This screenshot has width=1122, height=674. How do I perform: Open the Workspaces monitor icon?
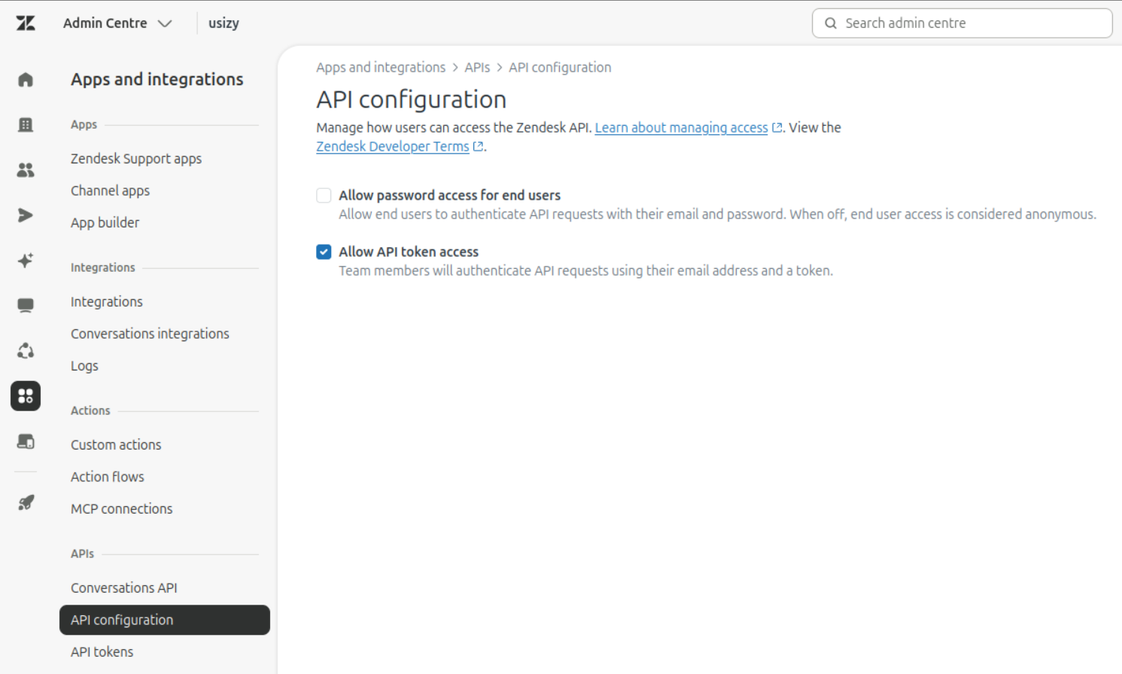click(x=26, y=306)
